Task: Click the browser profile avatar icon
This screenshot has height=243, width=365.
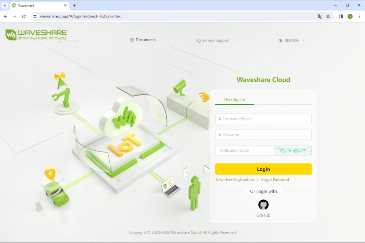Action: [x=350, y=16]
